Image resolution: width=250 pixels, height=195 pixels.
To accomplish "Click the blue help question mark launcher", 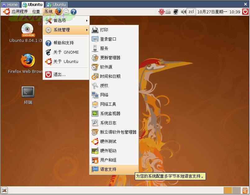I will tap(74, 12).
